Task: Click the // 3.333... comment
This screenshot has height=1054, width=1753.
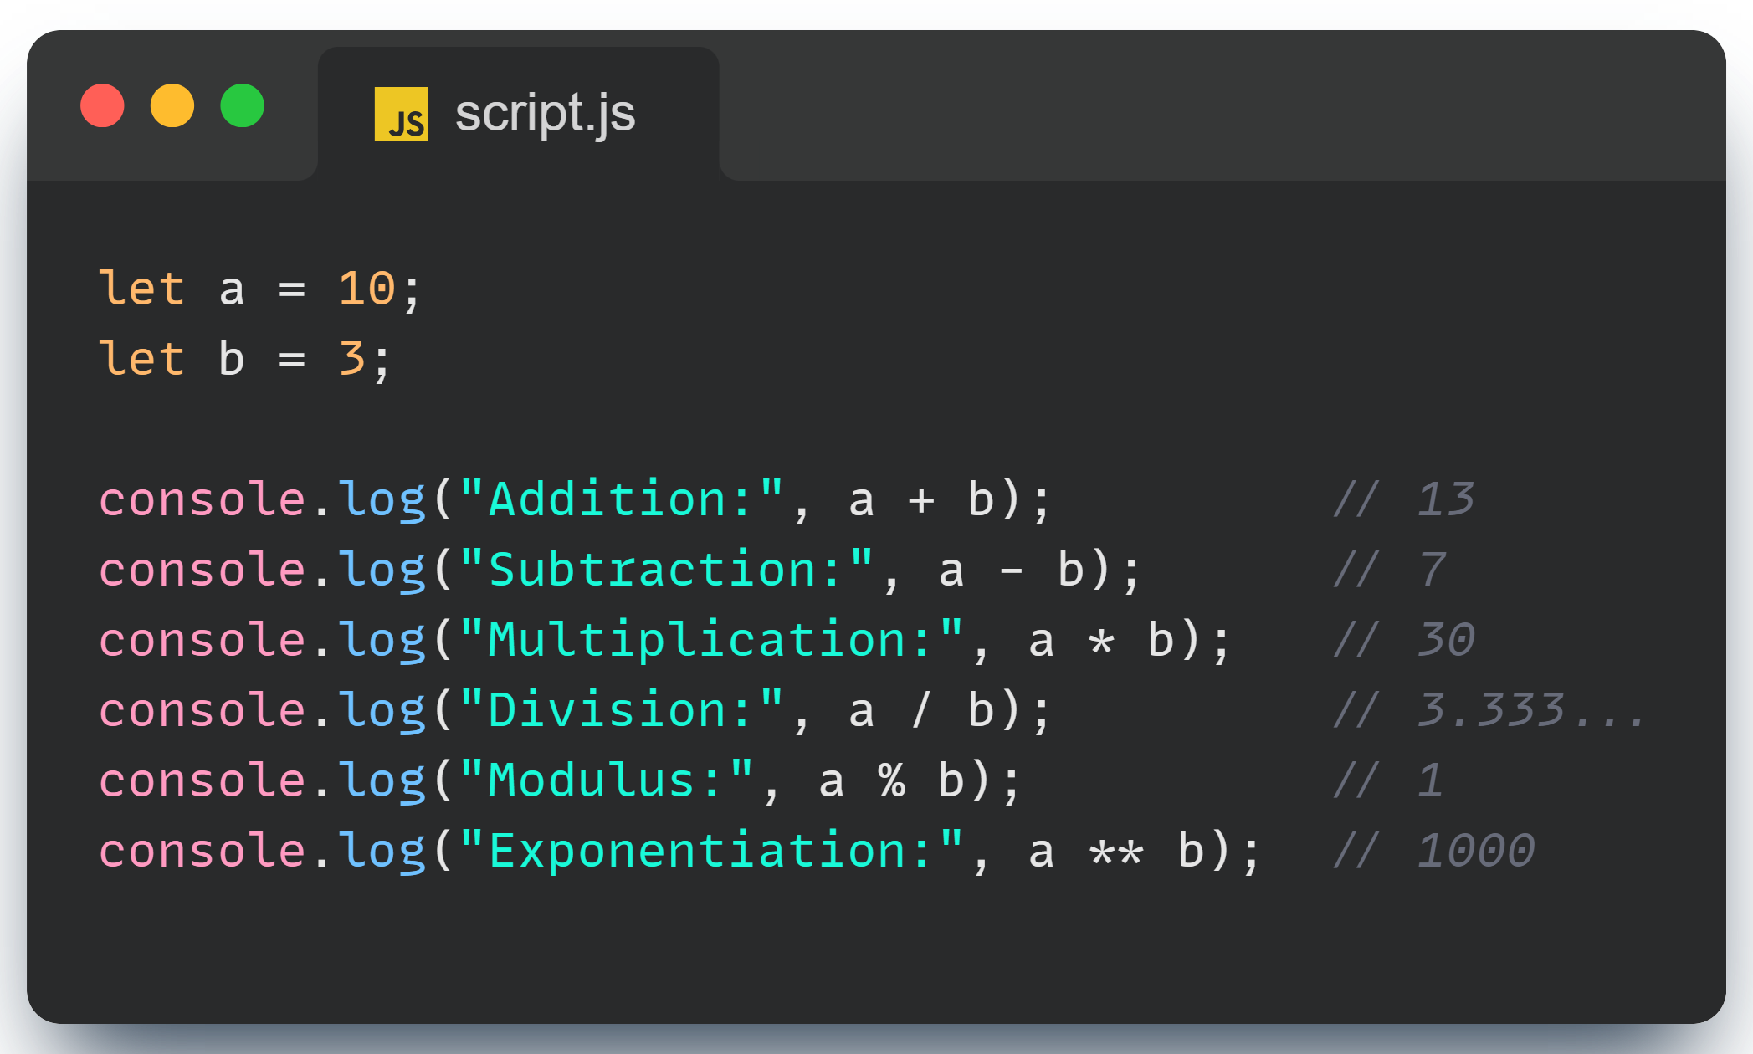Action: click(x=1489, y=710)
